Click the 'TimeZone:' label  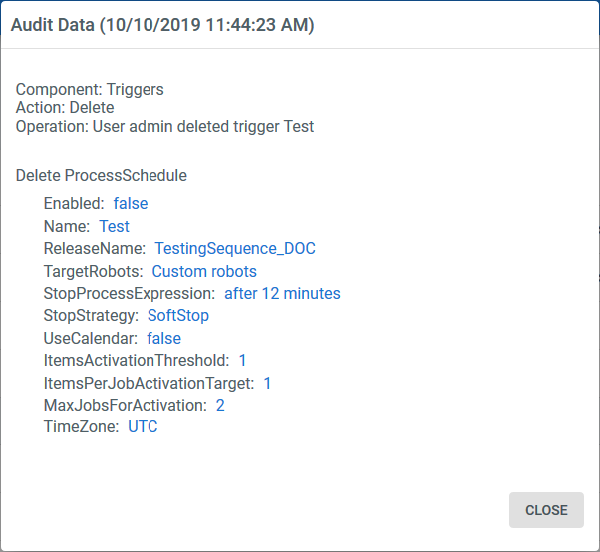coord(82,426)
